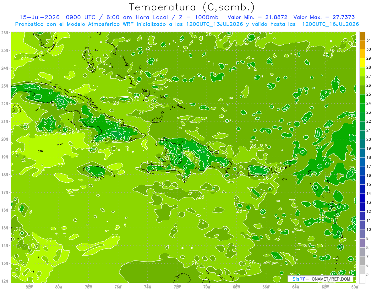The width and height of the screenshot is (377, 291).
Task: Click the 64W longitude axis label
Action: (x=296, y=287)
